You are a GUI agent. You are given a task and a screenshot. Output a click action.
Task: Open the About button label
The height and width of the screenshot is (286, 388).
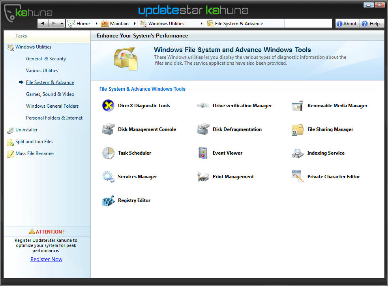(x=350, y=24)
